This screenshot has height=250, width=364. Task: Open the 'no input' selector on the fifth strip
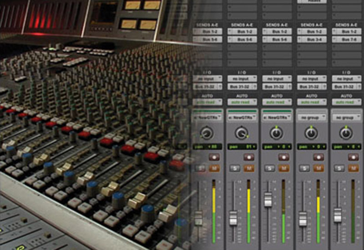click(347, 79)
